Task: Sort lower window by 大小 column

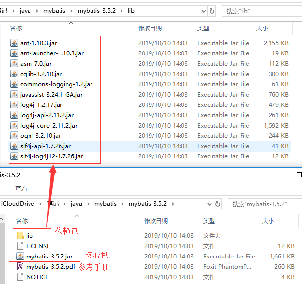Action: [x=268, y=221]
